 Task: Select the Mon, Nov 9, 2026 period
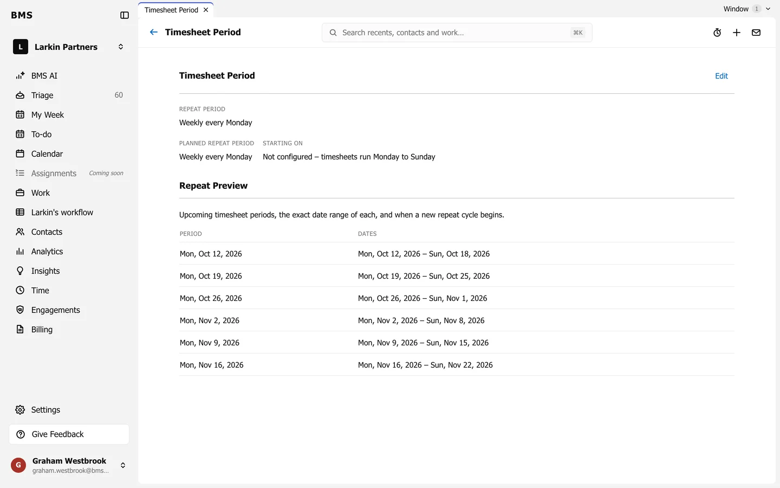click(x=210, y=343)
